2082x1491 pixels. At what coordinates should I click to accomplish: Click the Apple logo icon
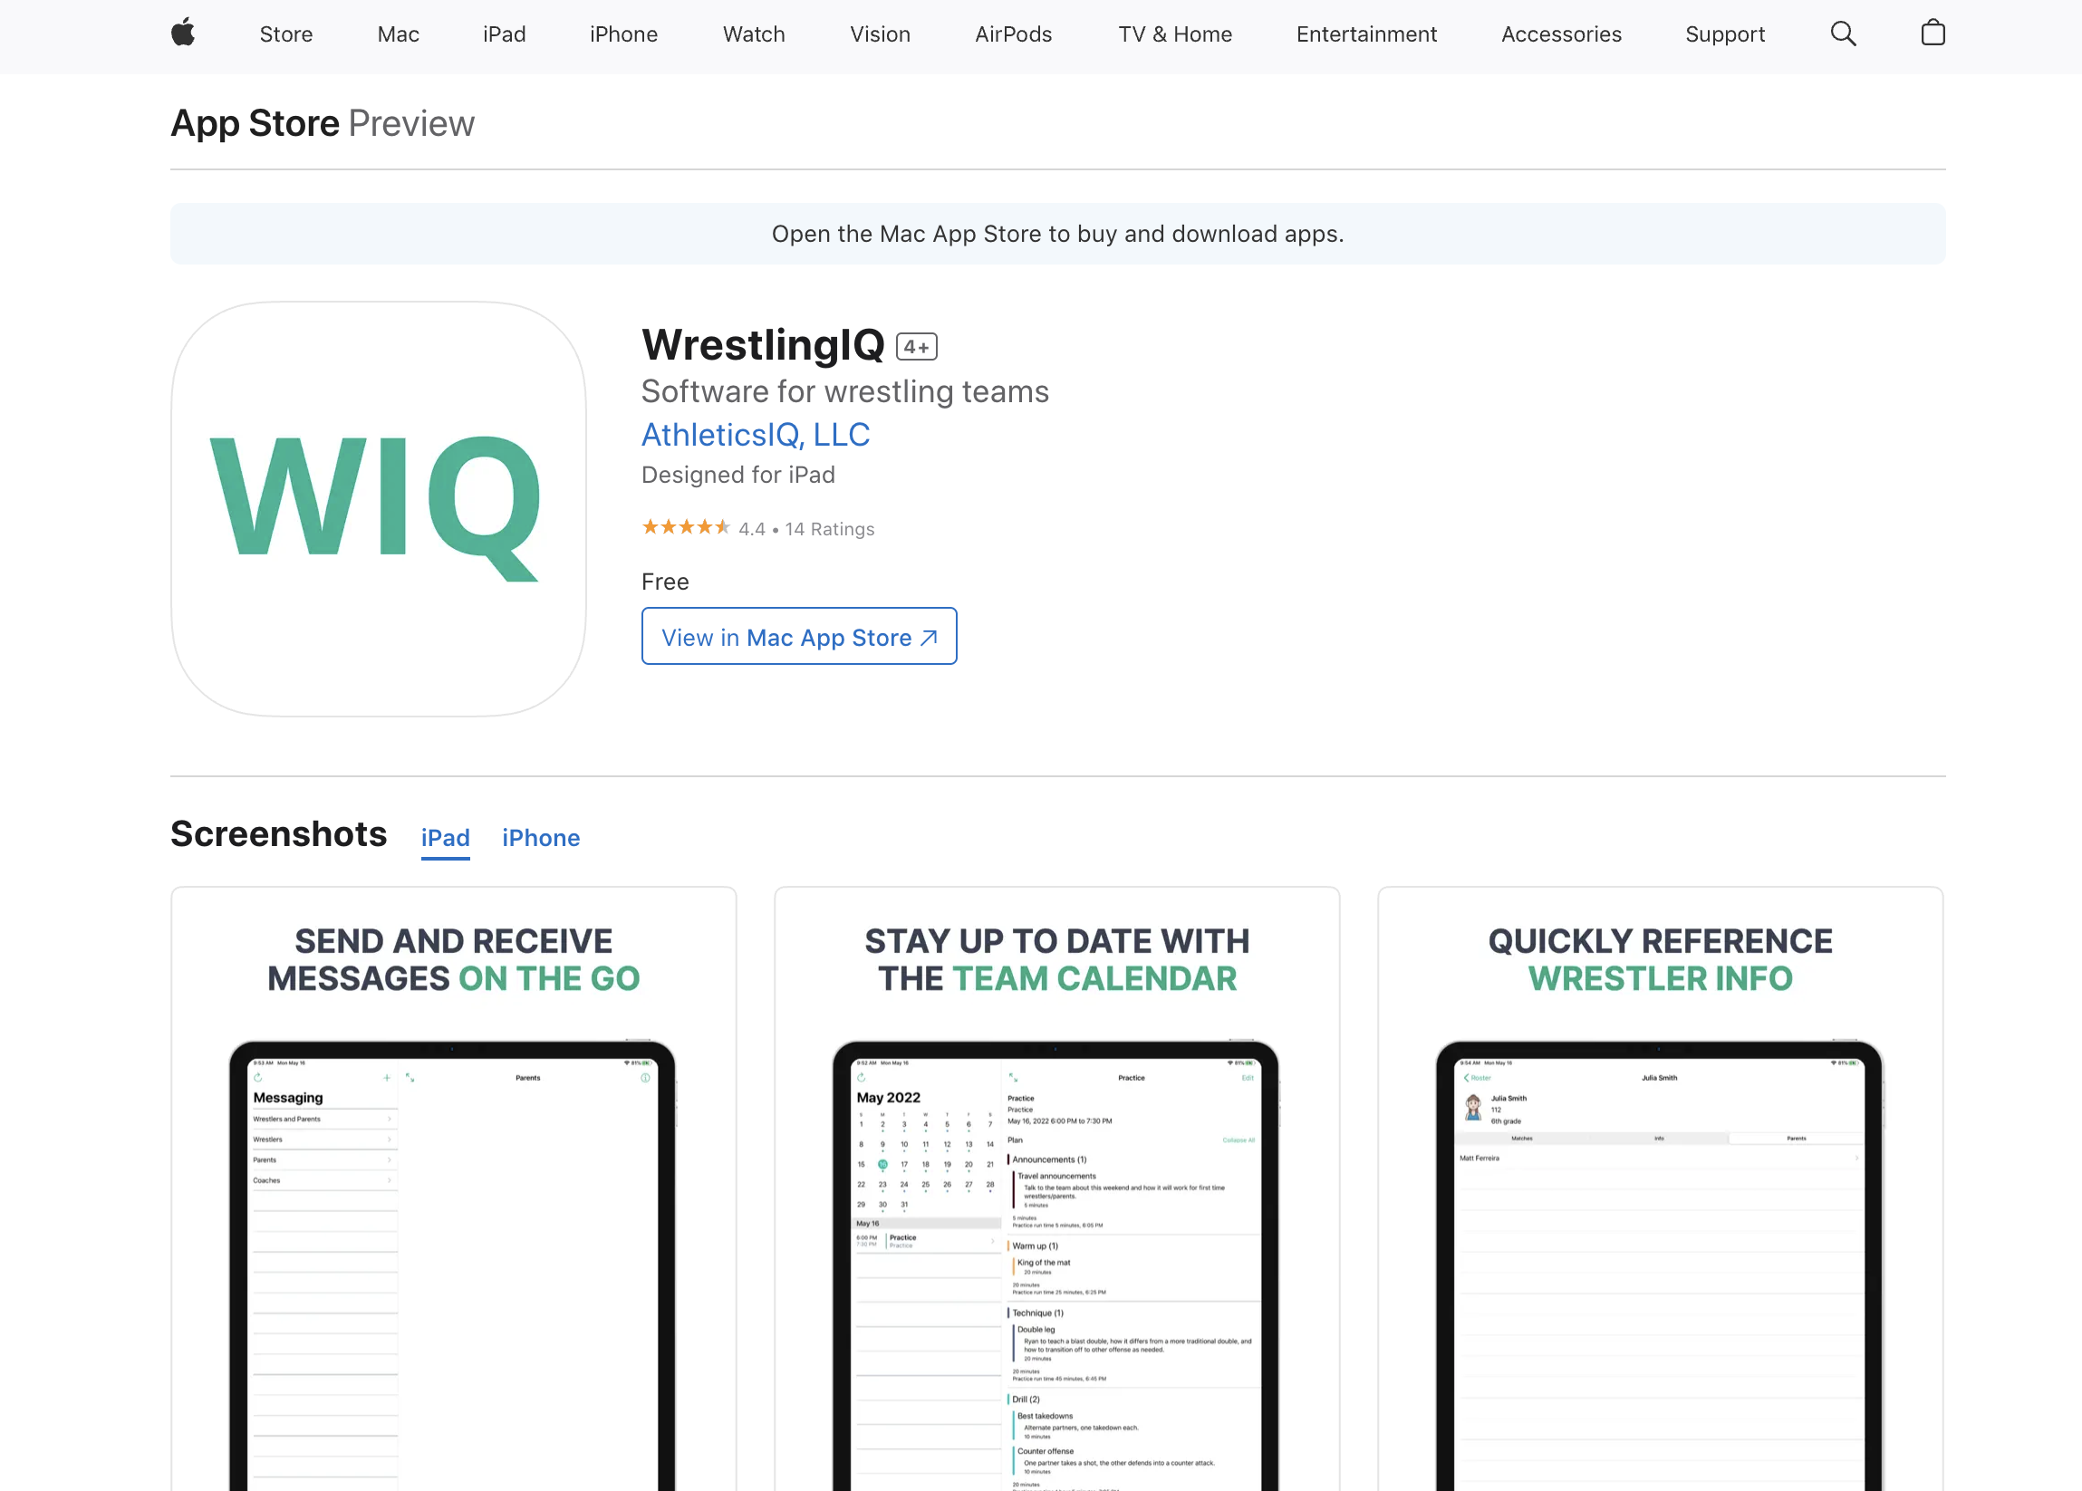pos(183,33)
